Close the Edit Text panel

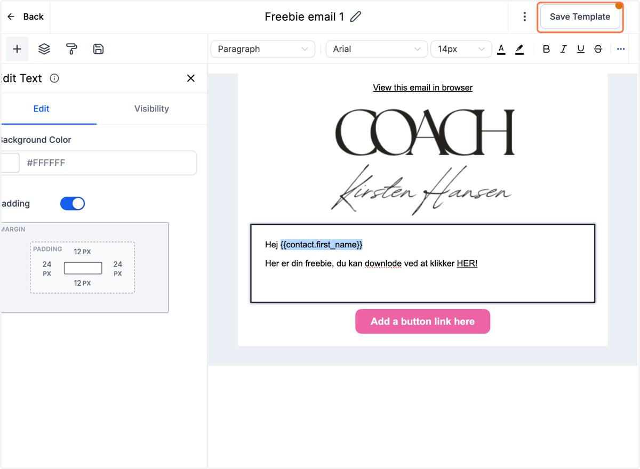(x=191, y=78)
